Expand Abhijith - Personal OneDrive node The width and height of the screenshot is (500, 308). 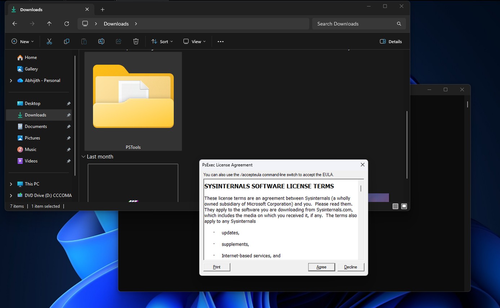tap(11, 81)
